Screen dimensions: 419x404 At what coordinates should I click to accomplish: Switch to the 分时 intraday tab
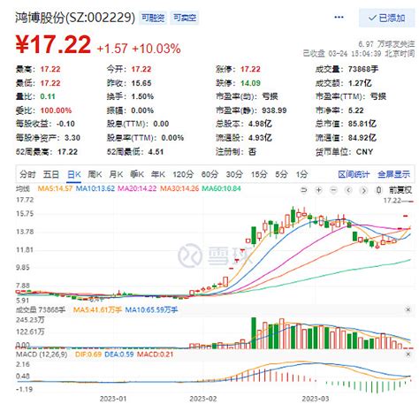point(27,174)
